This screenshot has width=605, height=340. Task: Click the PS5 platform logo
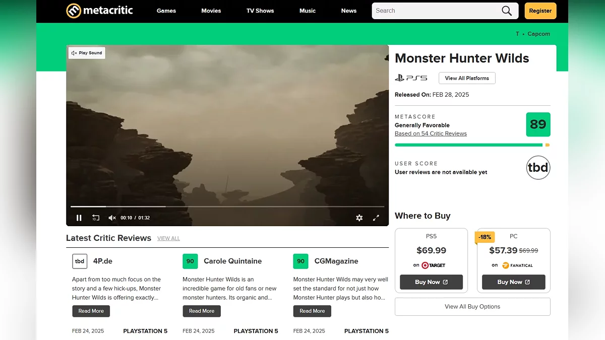(x=411, y=78)
